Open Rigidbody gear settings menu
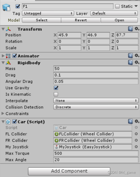 tap(137, 62)
